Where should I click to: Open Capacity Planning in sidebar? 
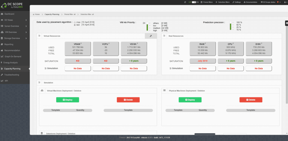tap(15, 69)
